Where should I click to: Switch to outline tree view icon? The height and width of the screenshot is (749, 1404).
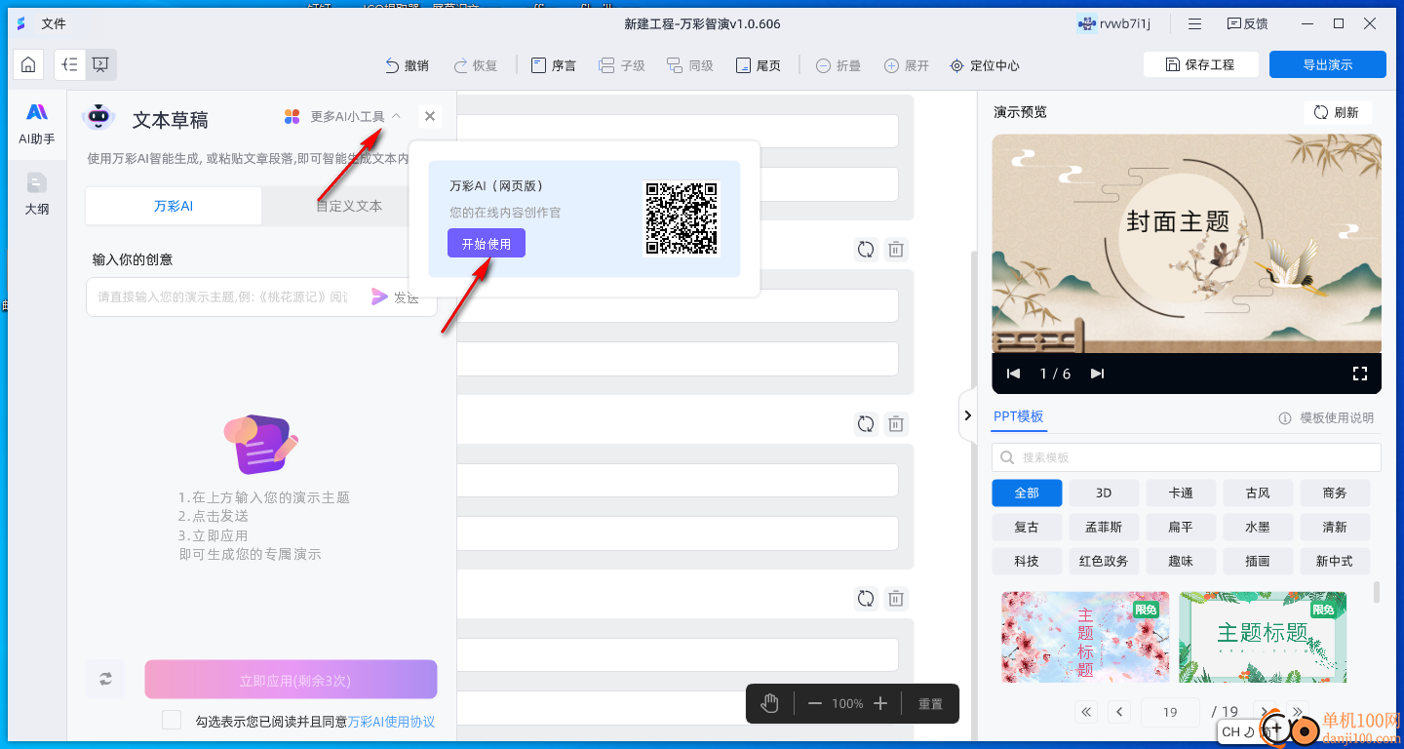point(70,65)
